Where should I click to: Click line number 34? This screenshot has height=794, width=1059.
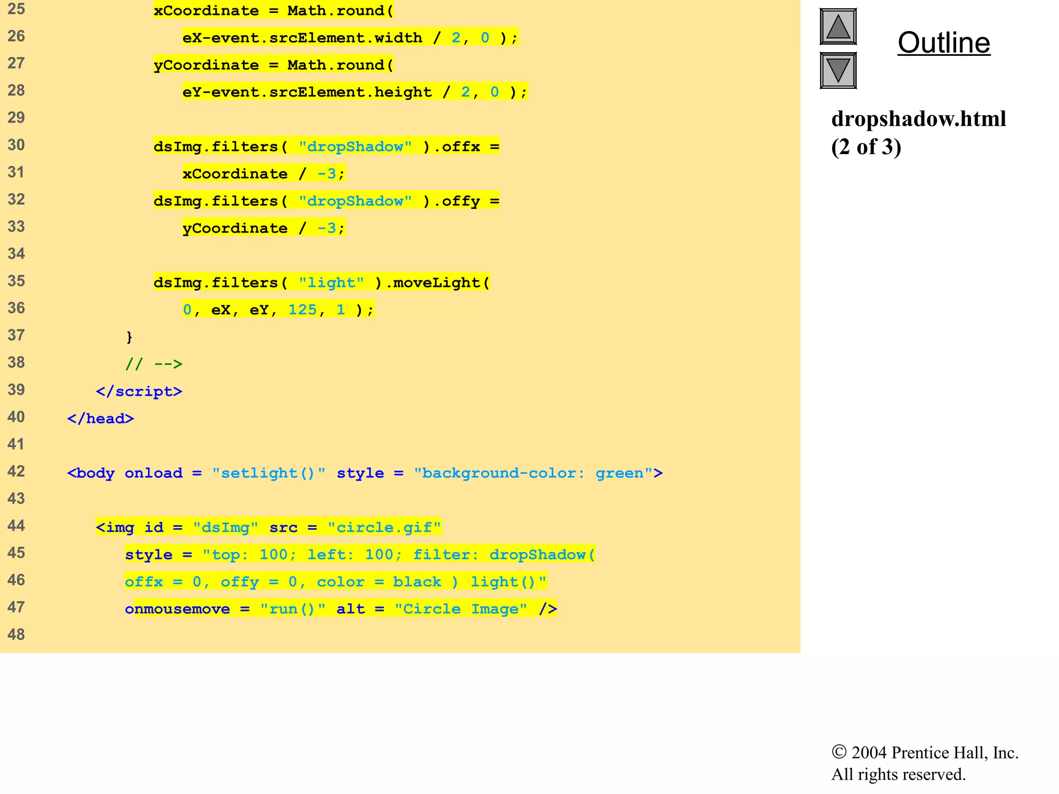click(17, 253)
